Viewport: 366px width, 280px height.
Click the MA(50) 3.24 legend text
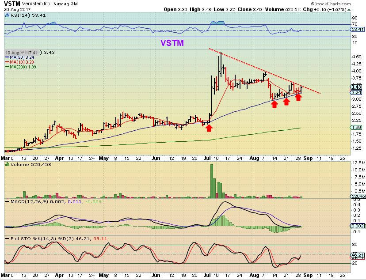[x=22, y=57]
